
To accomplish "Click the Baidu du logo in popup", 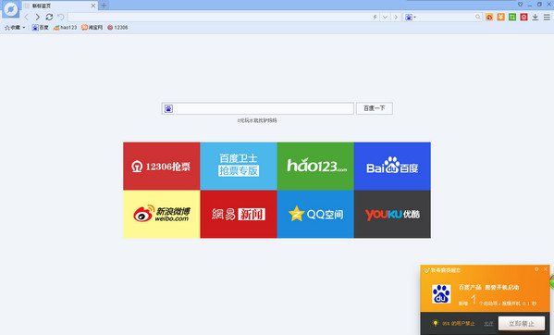I will (x=441, y=293).
